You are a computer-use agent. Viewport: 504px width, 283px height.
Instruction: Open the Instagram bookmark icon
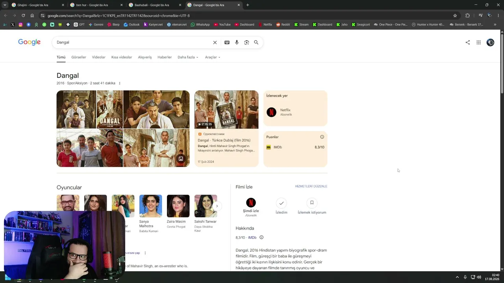point(20,24)
